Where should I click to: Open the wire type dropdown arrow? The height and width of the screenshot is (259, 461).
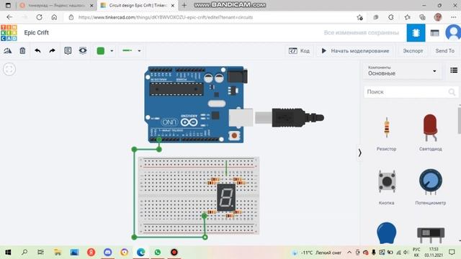[139, 51]
